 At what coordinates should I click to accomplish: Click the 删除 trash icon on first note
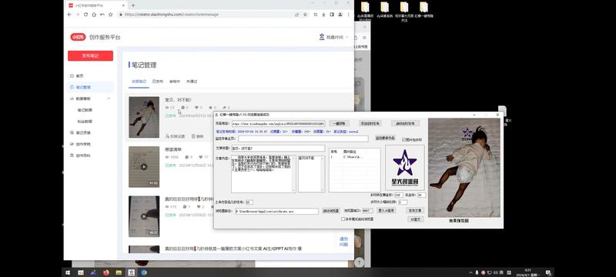pyautogui.click(x=193, y=136)
